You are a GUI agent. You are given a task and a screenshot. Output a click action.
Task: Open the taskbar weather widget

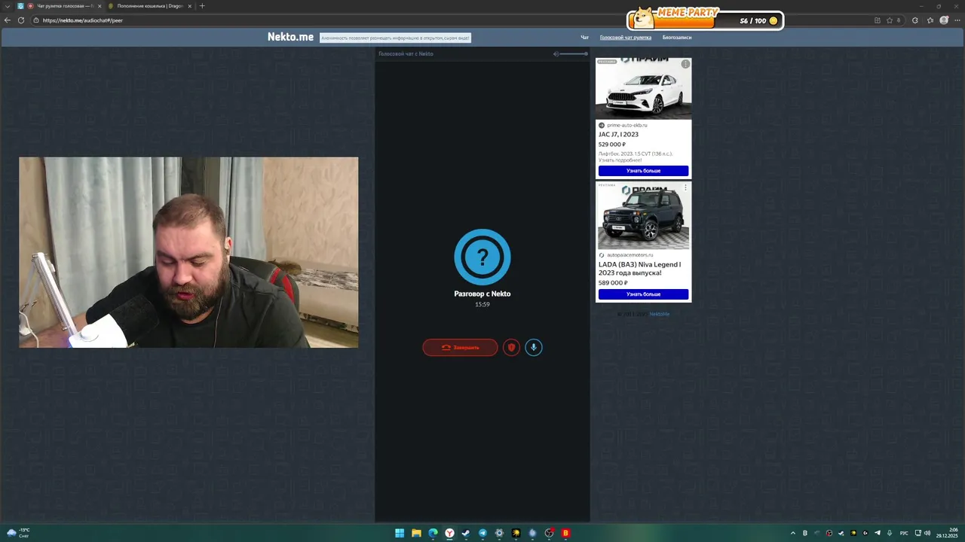point(18,533)
